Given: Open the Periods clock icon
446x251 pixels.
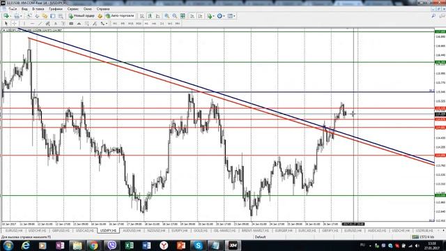Looking at the screenshot, I should (220, 16).
